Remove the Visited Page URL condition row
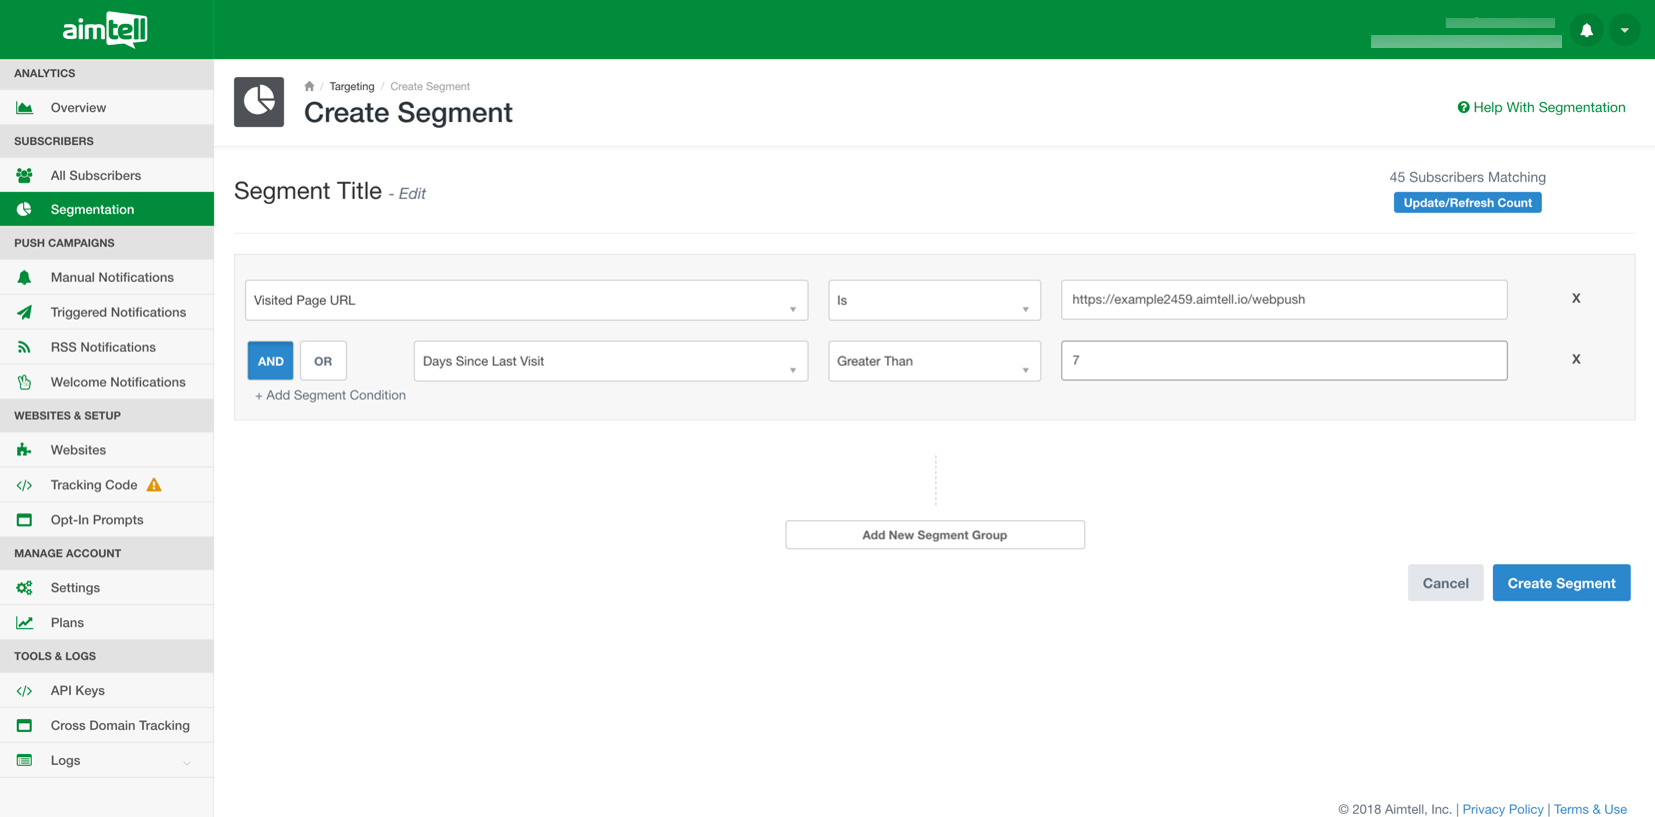Viewport: 1655px width, 817px height. (x=1576, y=299)
